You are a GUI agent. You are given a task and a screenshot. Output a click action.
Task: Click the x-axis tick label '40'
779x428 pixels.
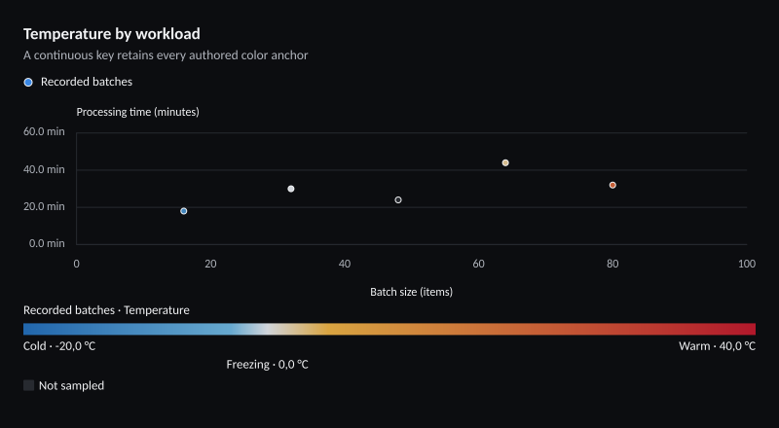[x=345, y=265]
